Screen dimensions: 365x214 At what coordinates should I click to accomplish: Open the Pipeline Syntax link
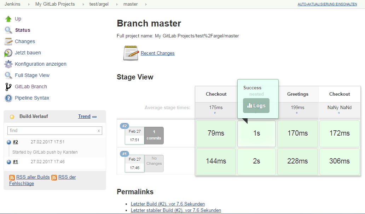[32, 98]
